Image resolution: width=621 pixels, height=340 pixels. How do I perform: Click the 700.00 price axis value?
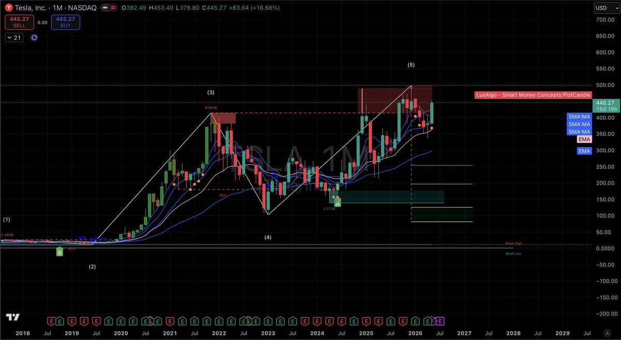606,20
